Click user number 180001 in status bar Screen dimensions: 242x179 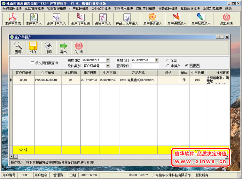(x=25, y=175)
